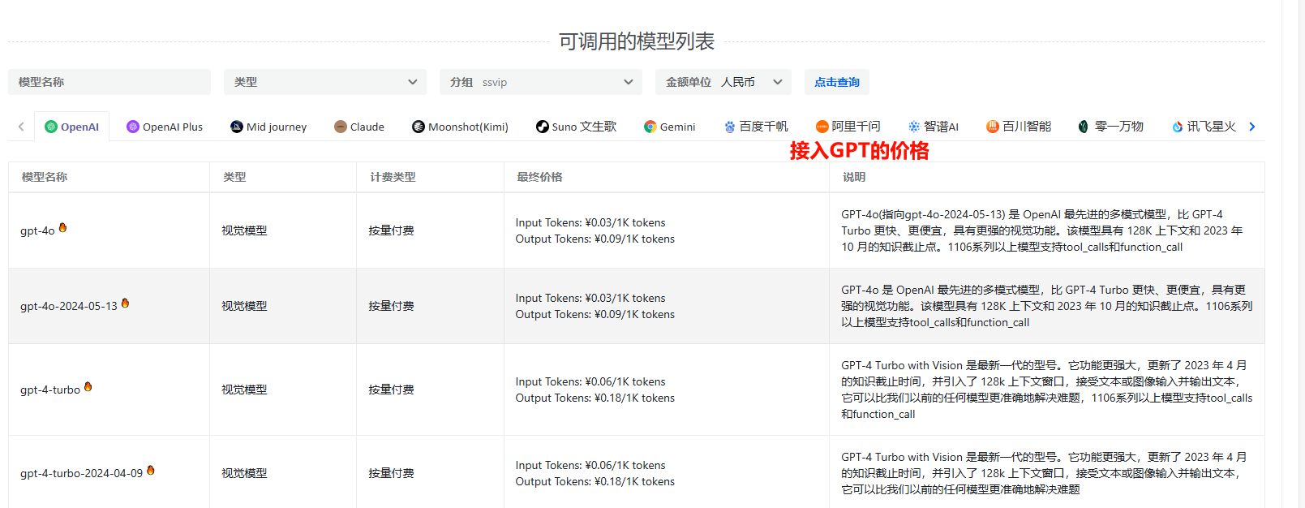Click the flame icon beside gpt-4o-2024-05-13

125,304
